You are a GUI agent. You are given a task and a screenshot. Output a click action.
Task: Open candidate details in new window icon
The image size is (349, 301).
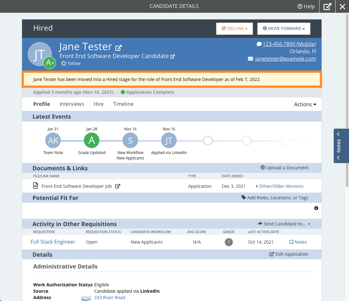pos(327,6)
